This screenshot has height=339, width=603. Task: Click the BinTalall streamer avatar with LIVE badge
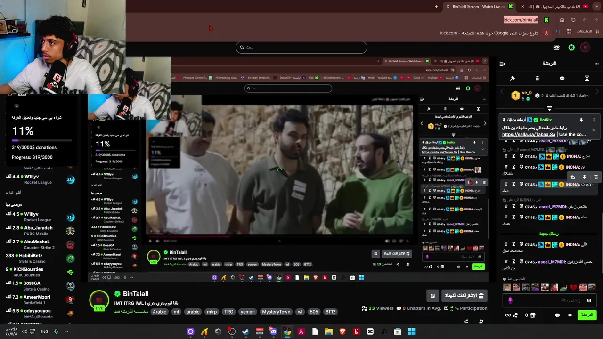(x=99, y=301)
